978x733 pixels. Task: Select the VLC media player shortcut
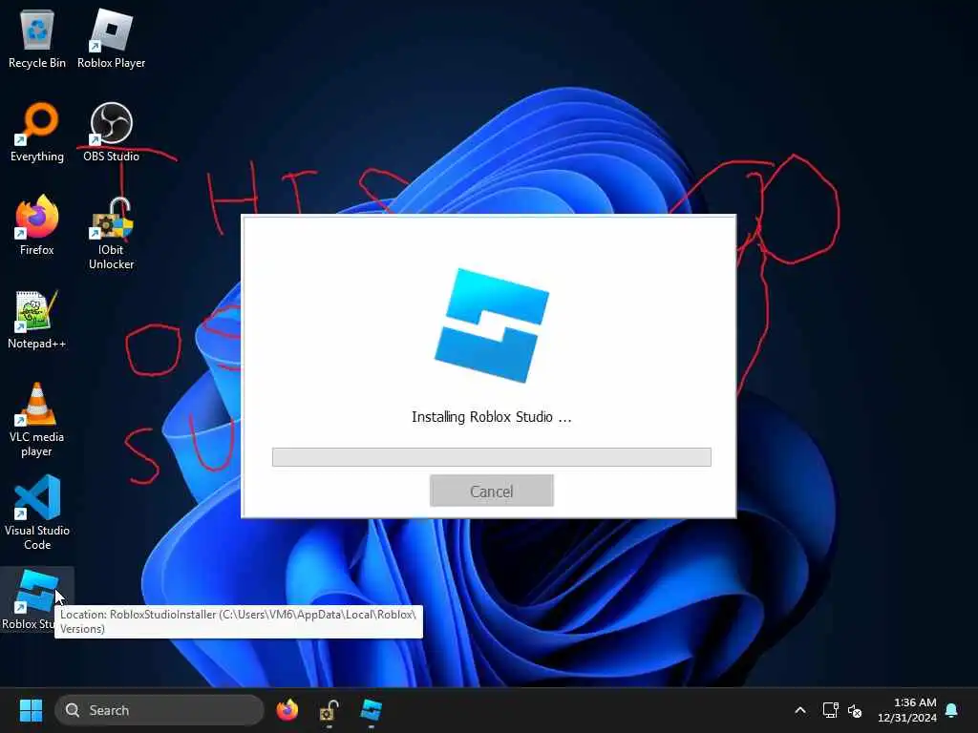[x=37, y=420]
